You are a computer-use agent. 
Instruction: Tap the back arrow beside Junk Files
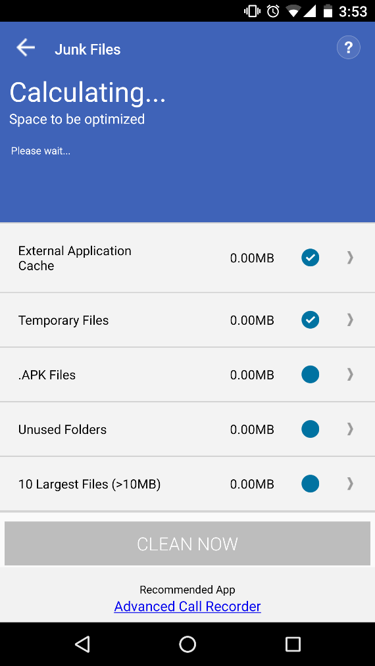[26, 47]
